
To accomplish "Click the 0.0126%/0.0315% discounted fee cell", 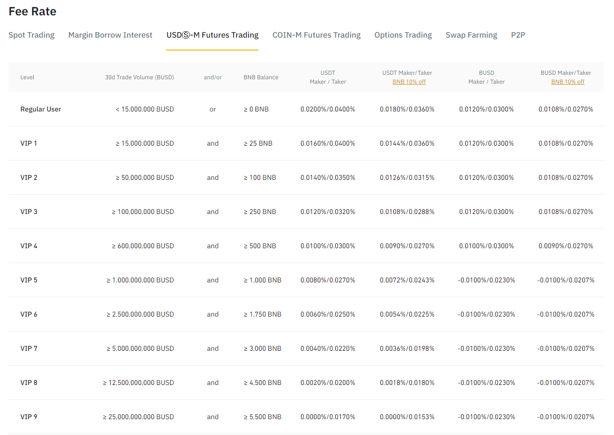I will pyautogui.click(x=407, y=177).
